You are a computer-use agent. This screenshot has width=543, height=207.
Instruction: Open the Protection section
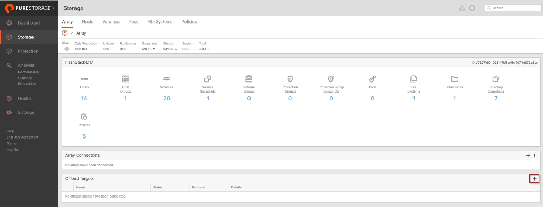[28, 51]
